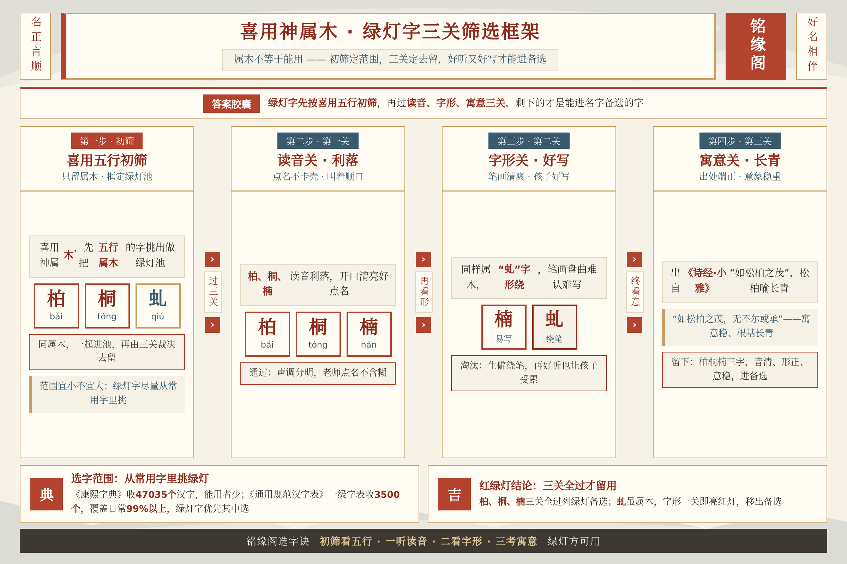Click the heading 字形关 · 好写

tap(529, 160)
